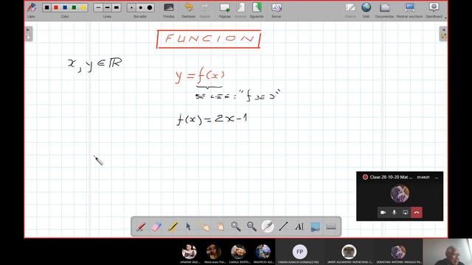Image resolution: width=472 pixels, height=265 pixels.
Task: Select the open-hand Scroll page tool
Action: (x=220, y=227)
